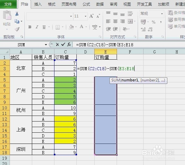Click the Paste clipboard icon
Viewport: 185px width, 165px height.
point(7,15)
